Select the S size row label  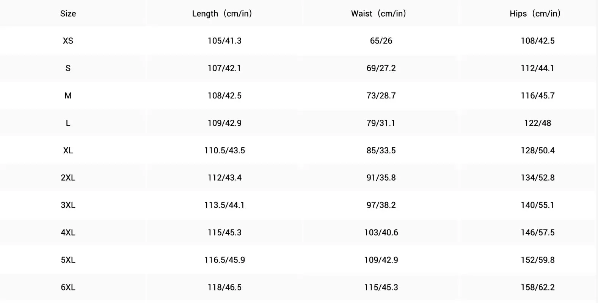click(68, 68)
